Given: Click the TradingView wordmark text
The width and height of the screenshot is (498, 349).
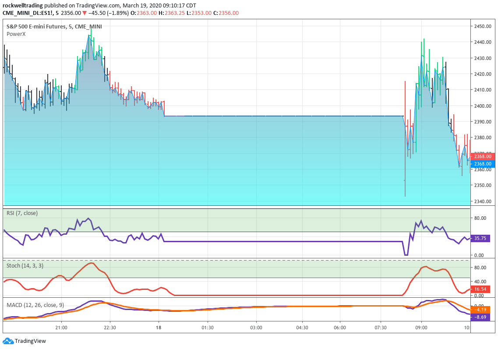Looking at the screenshot, I should click(30, 341).
